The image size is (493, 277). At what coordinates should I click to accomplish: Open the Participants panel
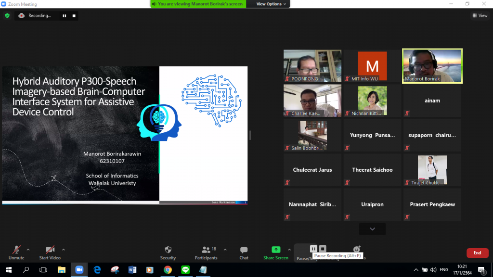(206, 252)
